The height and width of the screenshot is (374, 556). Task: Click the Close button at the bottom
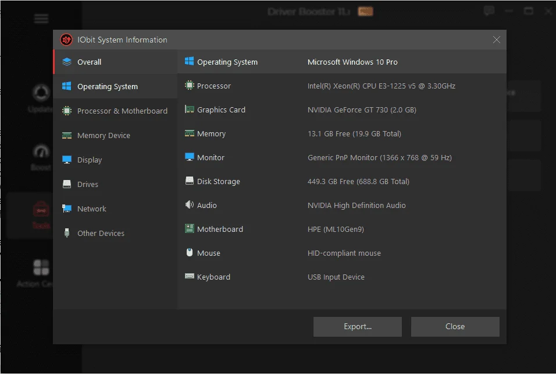455,326
